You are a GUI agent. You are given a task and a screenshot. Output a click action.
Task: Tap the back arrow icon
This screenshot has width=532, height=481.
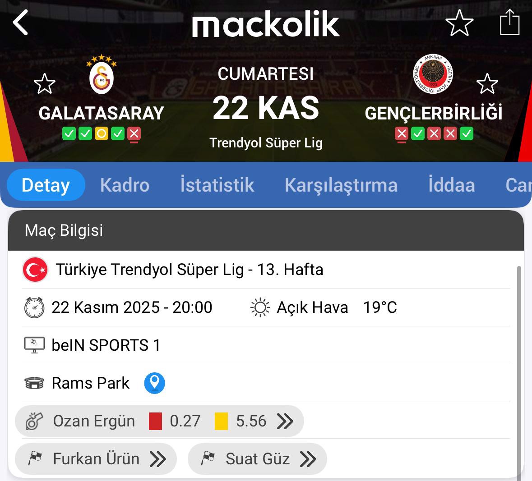coord(21,23)
